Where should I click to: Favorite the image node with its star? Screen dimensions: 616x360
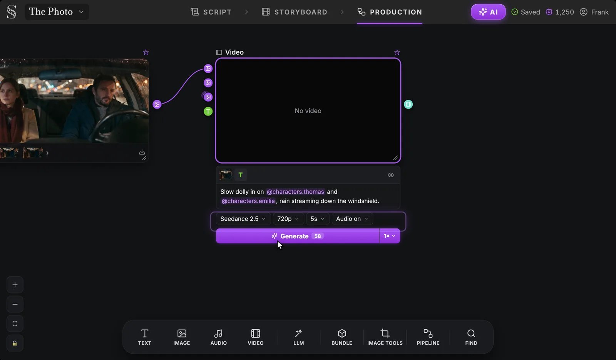coord(146,52)
